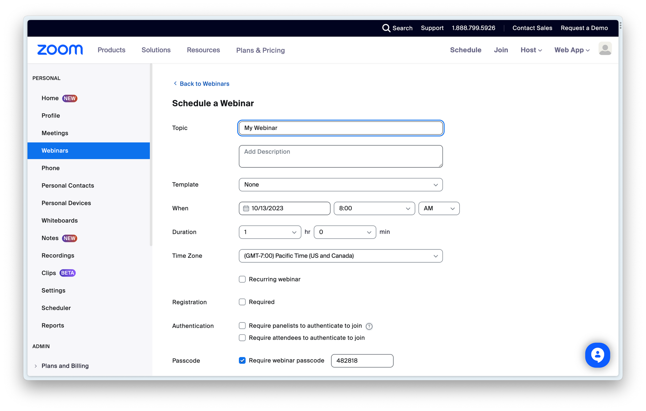
Task: Open the Template dropdown
Action: [341, 184]
